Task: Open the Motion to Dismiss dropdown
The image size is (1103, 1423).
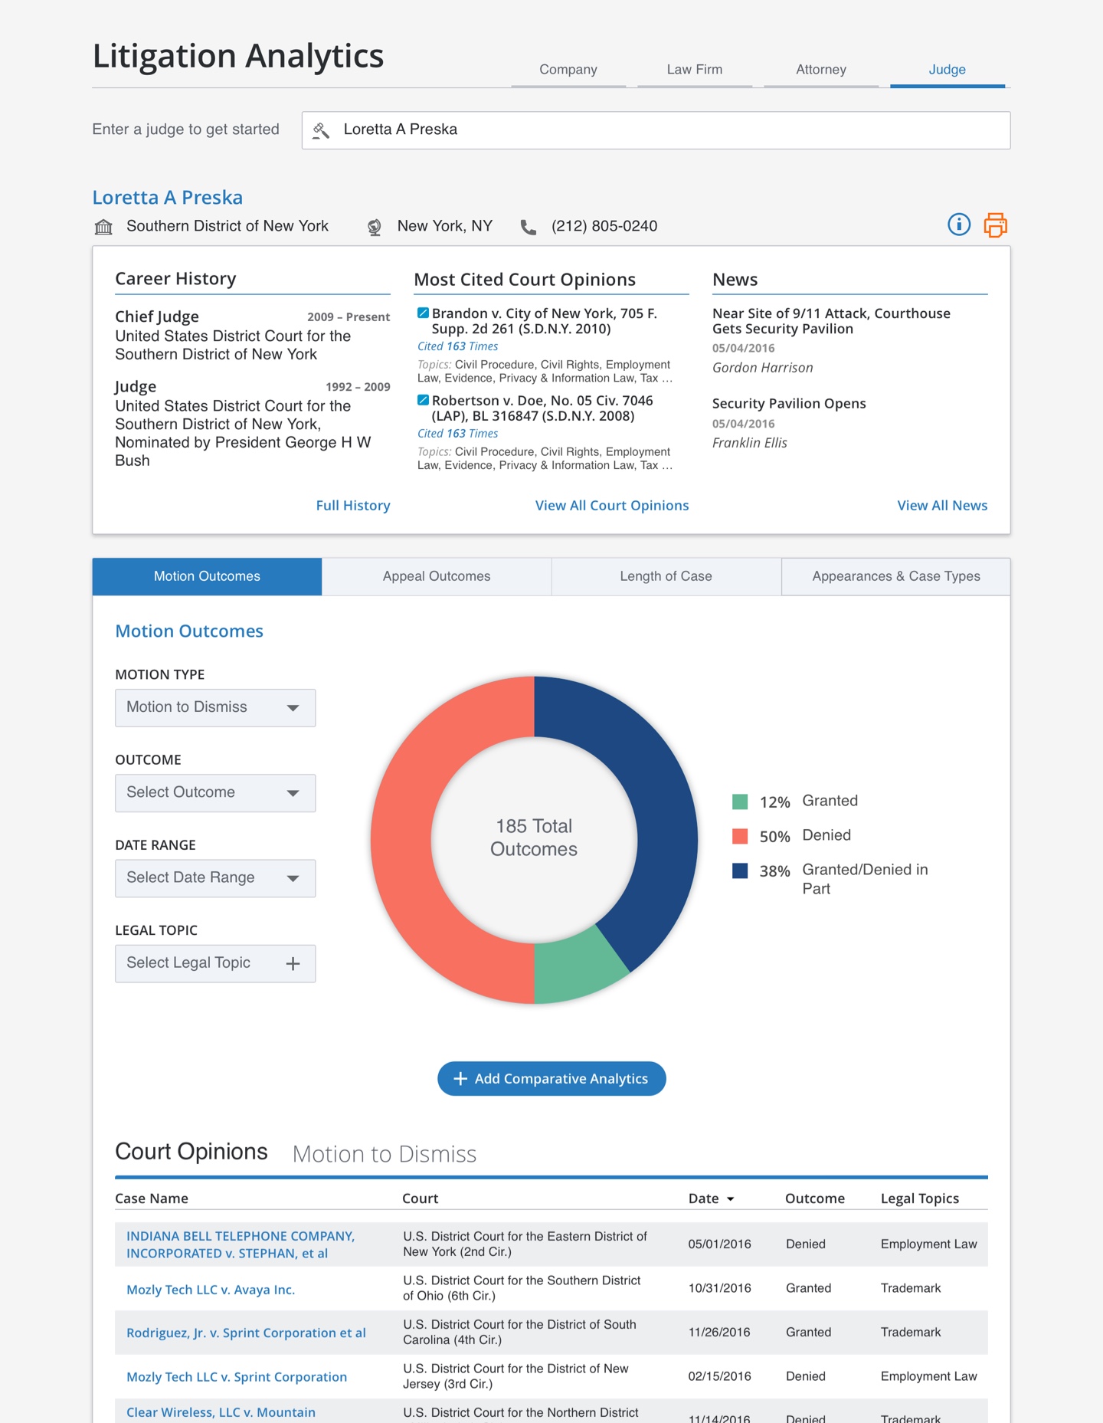Action: (215, 707)
